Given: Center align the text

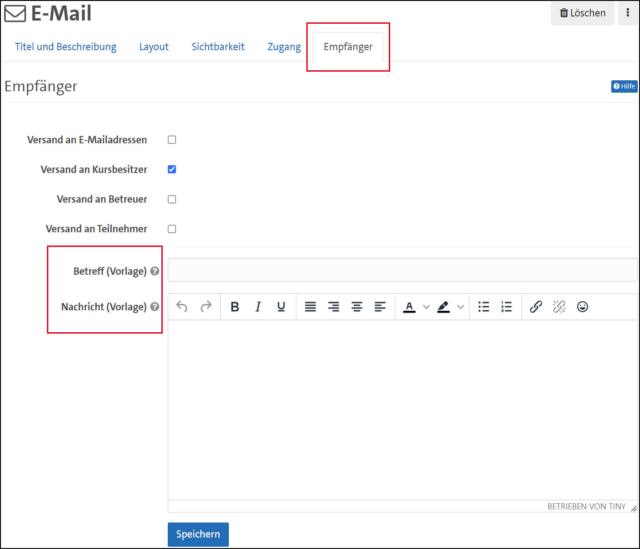Looking at the screenshot, I should [357, 307].
